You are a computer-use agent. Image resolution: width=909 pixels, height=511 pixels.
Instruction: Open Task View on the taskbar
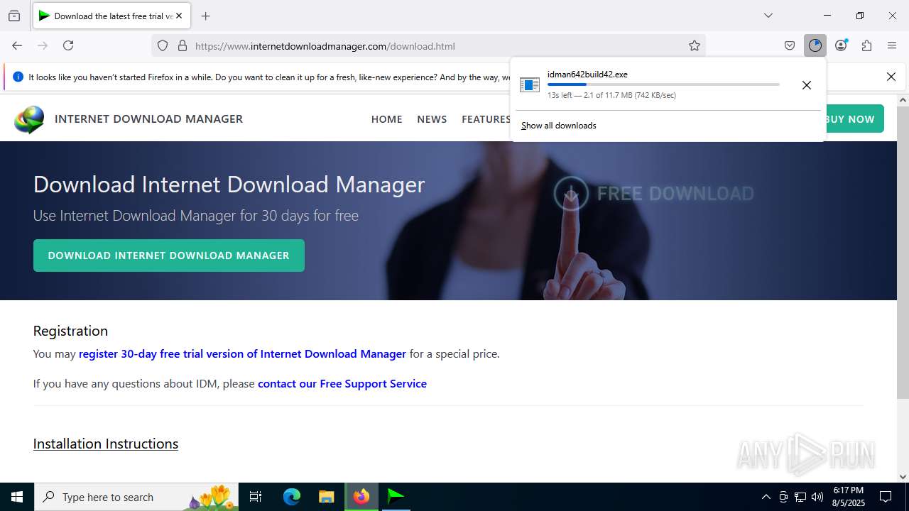point(256,497)
